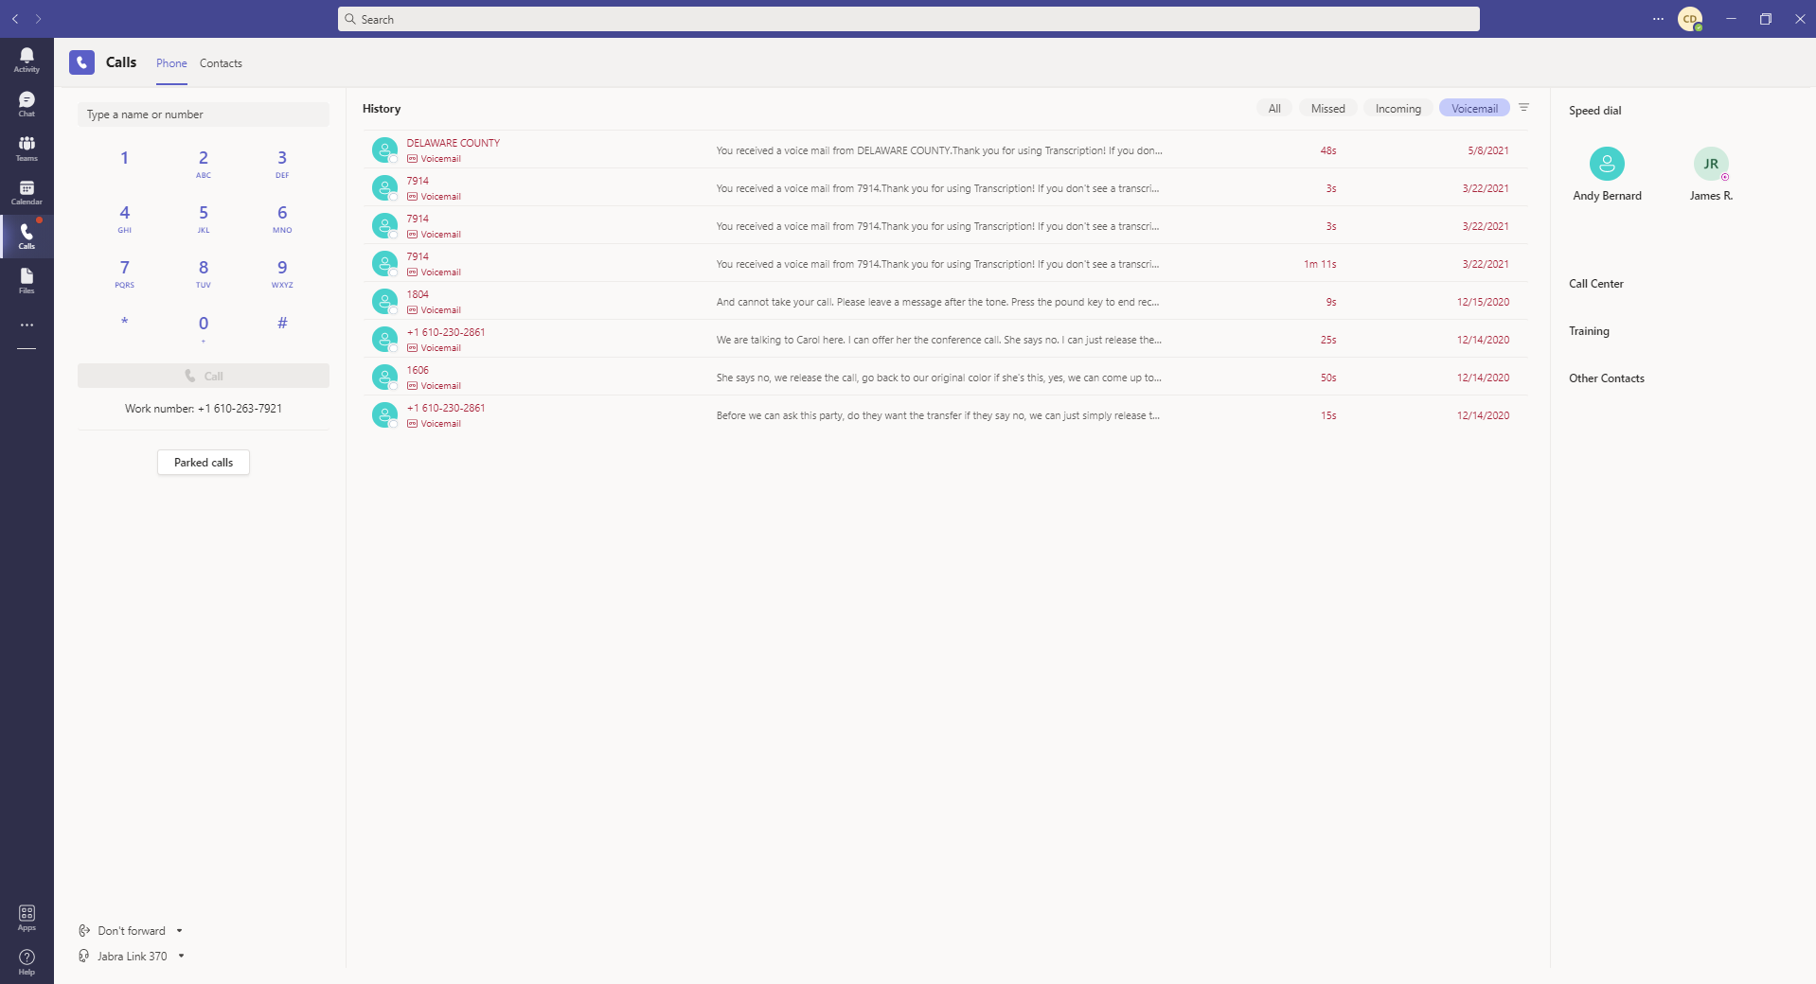Expand the Jabra Link 370 device dropdown
Screen dimensions: 1816x984
[x=181, y=957]
